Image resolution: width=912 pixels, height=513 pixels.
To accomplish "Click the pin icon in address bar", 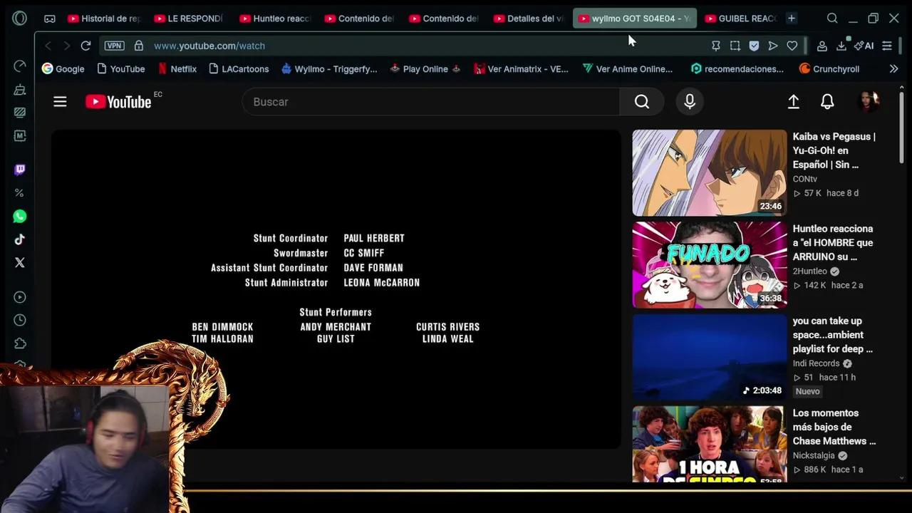I will click(716, 46).
